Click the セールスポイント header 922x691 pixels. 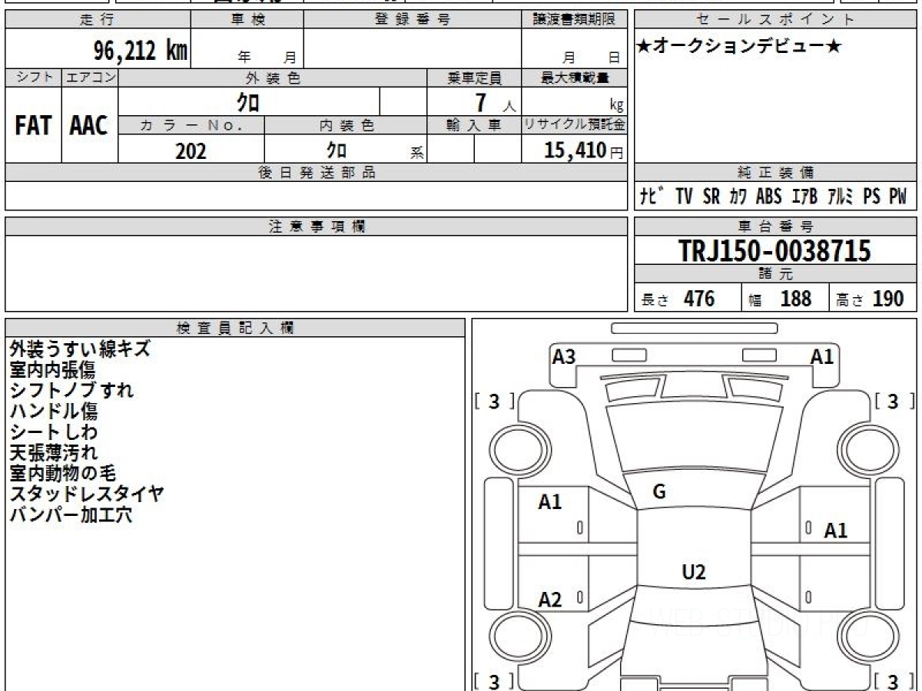point(776,20)
